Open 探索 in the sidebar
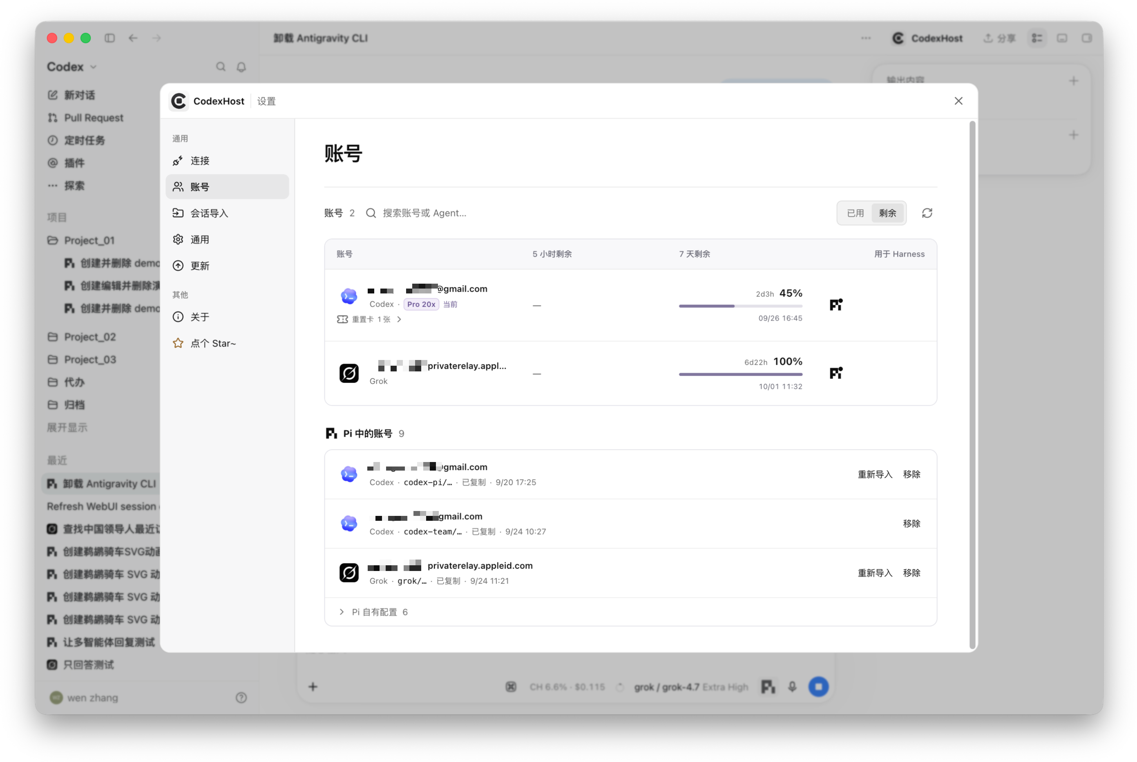 point(66,185)
